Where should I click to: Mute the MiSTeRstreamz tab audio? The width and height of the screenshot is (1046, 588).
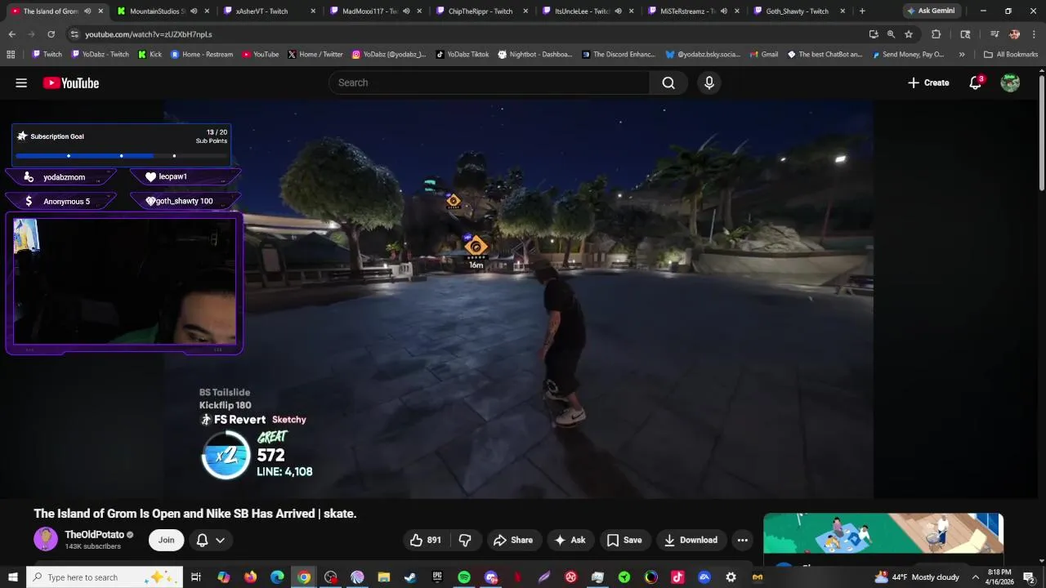(x=724, y=11)
